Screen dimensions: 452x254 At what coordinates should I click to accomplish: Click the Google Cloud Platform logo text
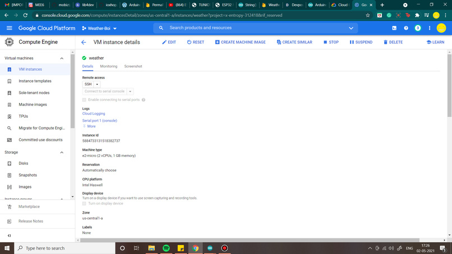(47, 28)
